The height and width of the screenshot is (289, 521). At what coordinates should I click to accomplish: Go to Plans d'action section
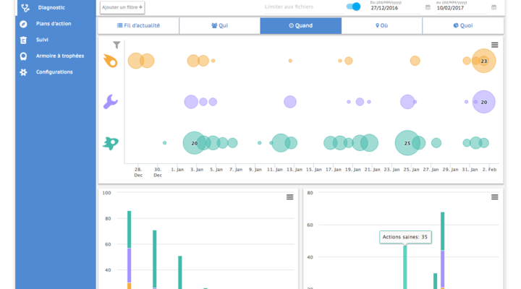pyautogui.click(x=54, y=24)
